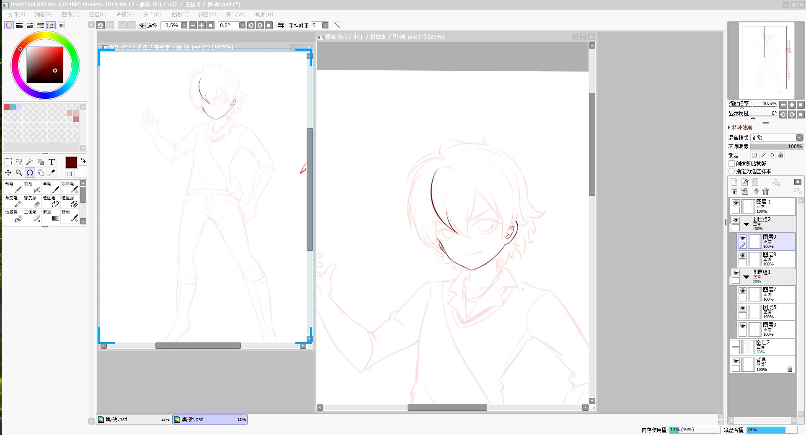The width and height of the screenshot is (806, 435).
Task: Open the 滤镜 Filter menu
Action: 179,15
